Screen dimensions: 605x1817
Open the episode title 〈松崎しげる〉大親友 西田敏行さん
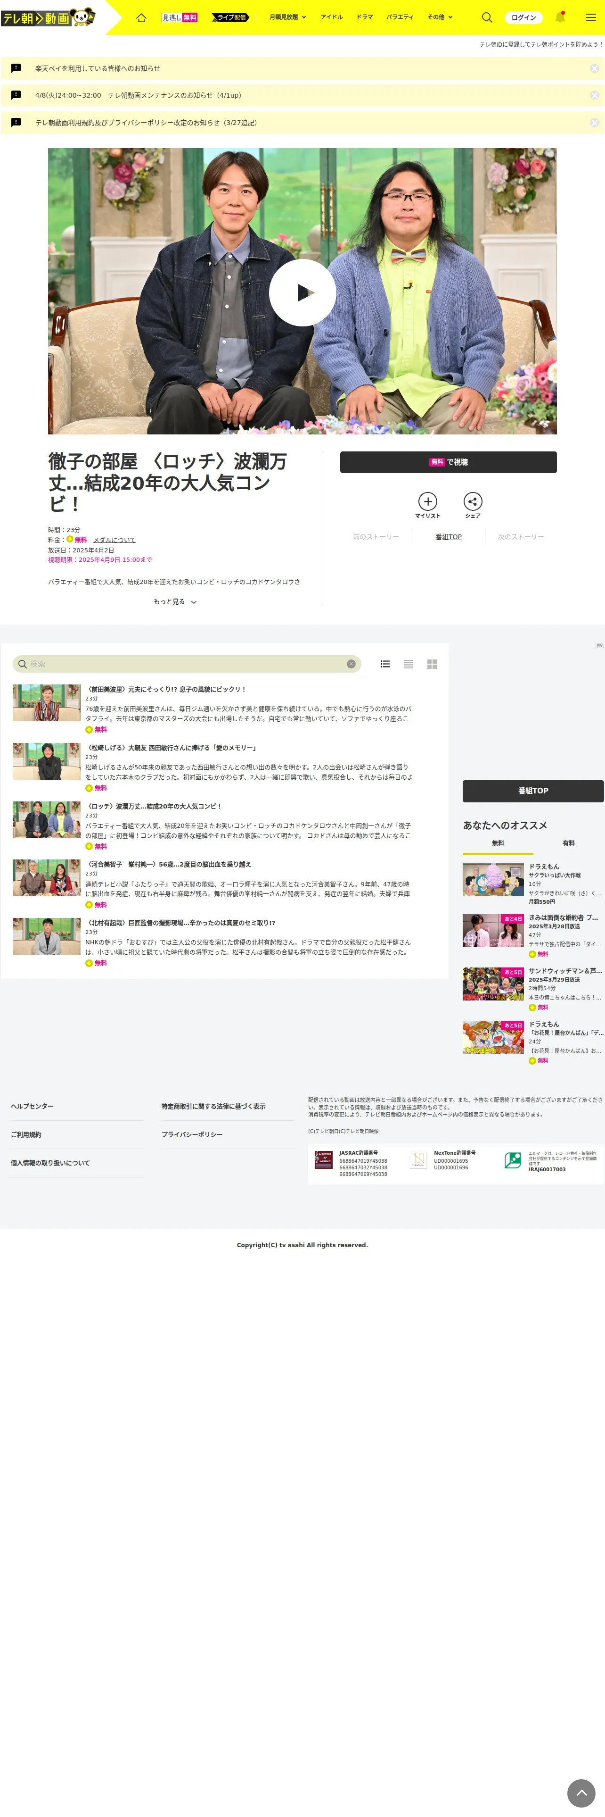[171, 748]
